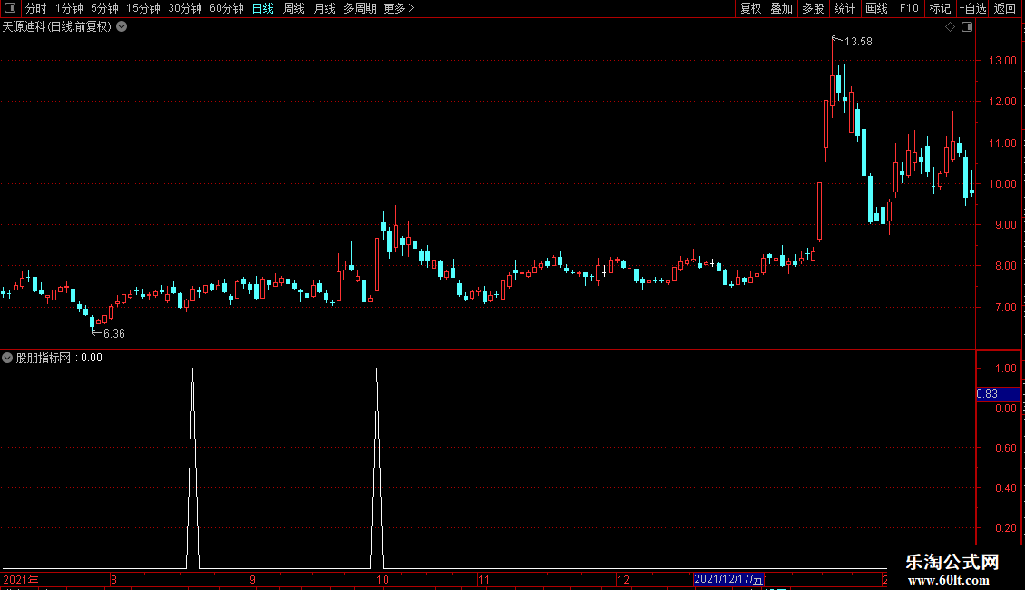Click month 9 marker on time axis

252,579
